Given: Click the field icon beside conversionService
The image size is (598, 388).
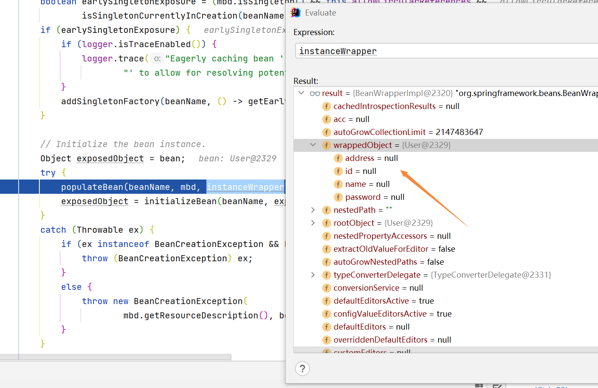Looking at the screenshot, I should [327, 288].
